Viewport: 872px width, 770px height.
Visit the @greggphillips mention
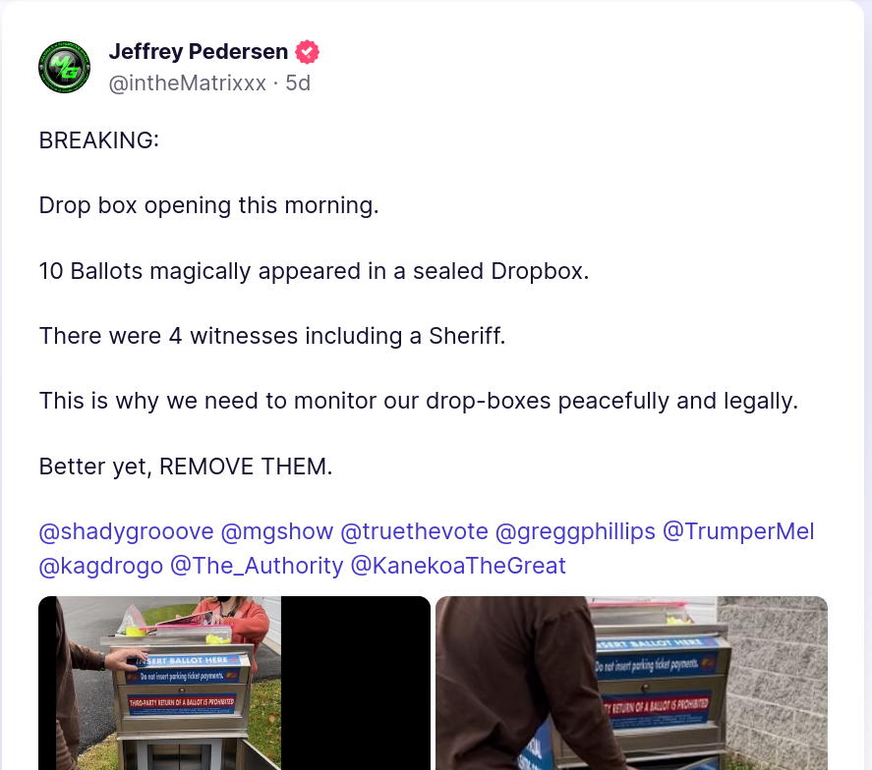[575, 531]
